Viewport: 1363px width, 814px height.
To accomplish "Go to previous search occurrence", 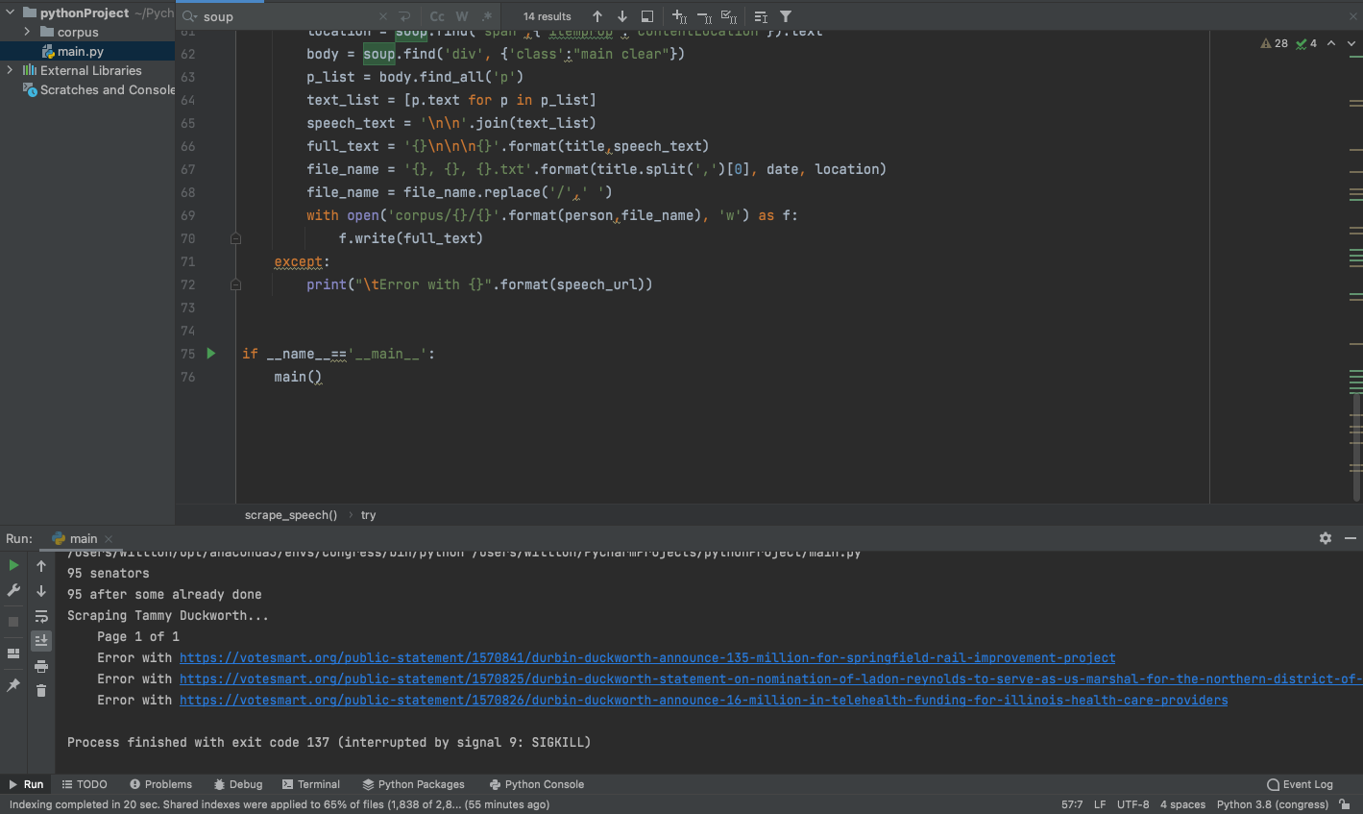I will coord(597,16).
